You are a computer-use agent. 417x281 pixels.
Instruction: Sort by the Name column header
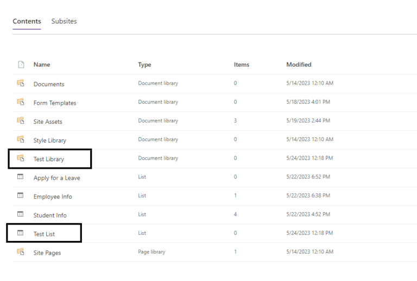coord(42,65)
